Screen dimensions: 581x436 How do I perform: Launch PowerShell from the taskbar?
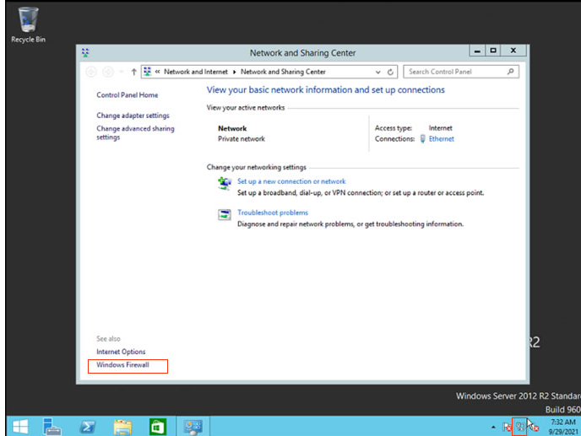point(89,426)
